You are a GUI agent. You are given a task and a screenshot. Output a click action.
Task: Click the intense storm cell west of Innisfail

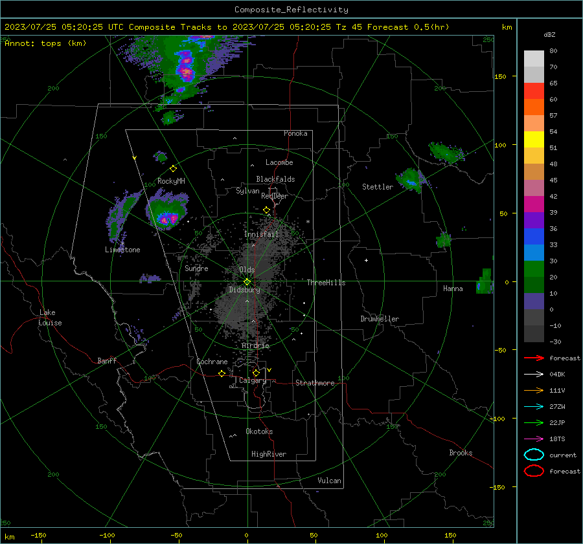pos(167,210)
